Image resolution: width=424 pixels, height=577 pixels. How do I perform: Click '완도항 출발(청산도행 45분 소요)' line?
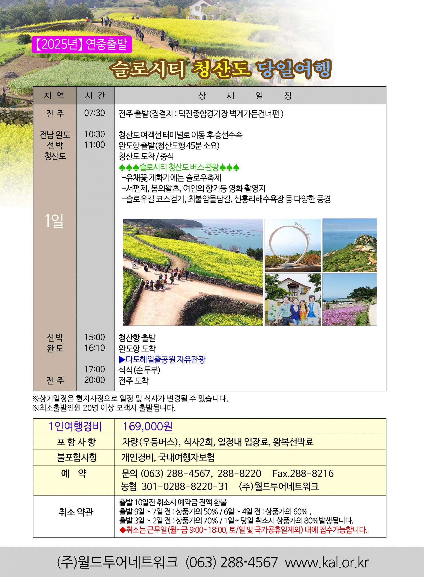coord(169,146)
